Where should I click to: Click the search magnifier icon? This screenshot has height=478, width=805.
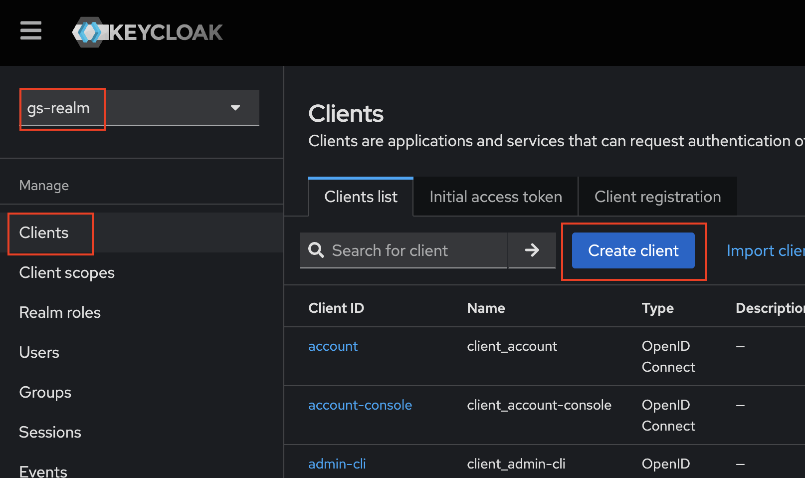pos(316,250)
